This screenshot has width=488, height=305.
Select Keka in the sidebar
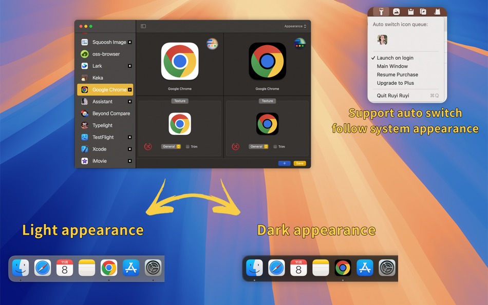point(105,78)
